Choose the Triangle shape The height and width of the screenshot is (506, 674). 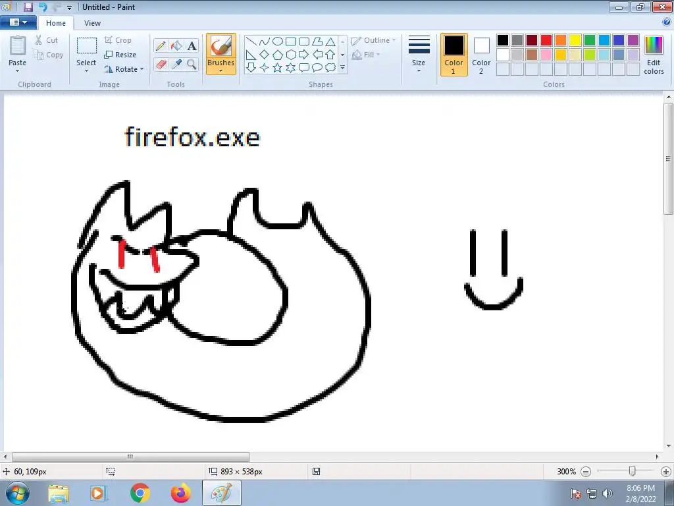pos(330,42)
